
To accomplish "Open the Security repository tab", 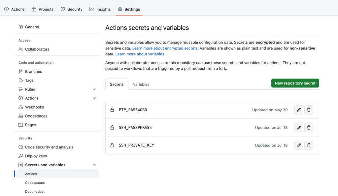I will coord(72,9).
